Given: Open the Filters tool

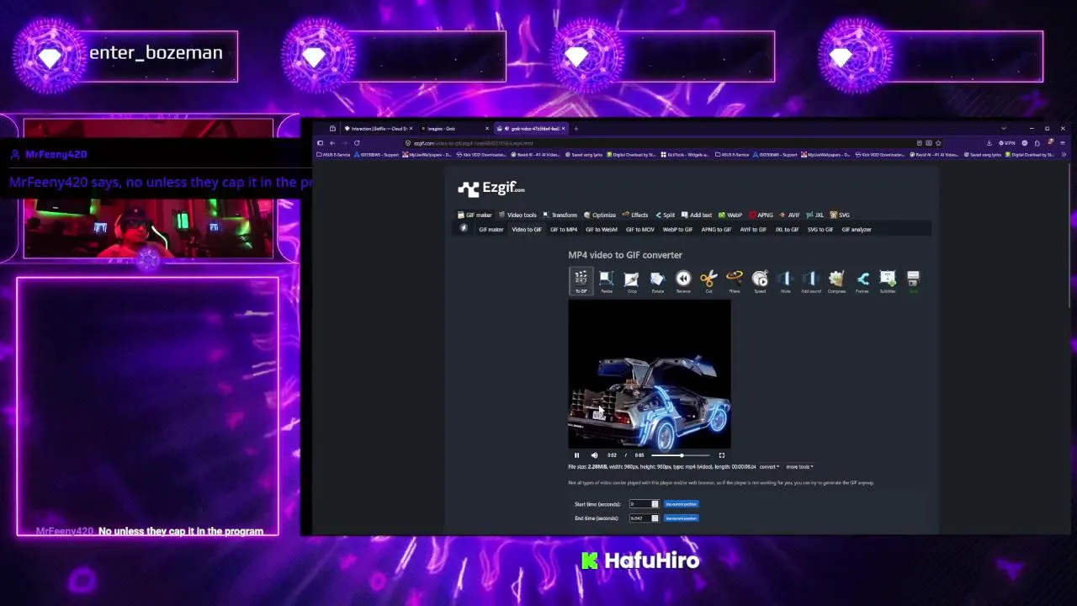Looking at the screenshot, I should [x=735, y=281].
